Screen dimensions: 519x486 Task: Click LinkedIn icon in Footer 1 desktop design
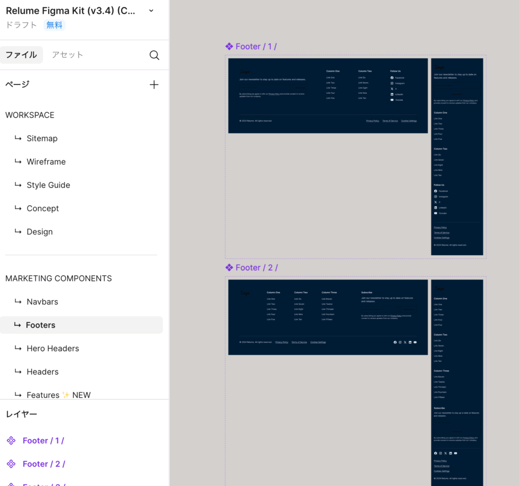392,94
